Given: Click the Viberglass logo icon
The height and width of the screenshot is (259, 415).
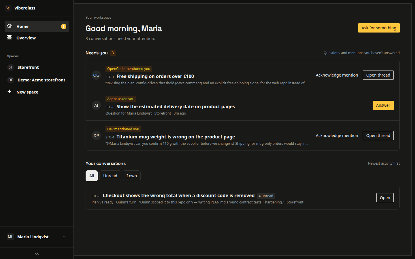Looking at the screenshot, I should click(x=8, y=8).
